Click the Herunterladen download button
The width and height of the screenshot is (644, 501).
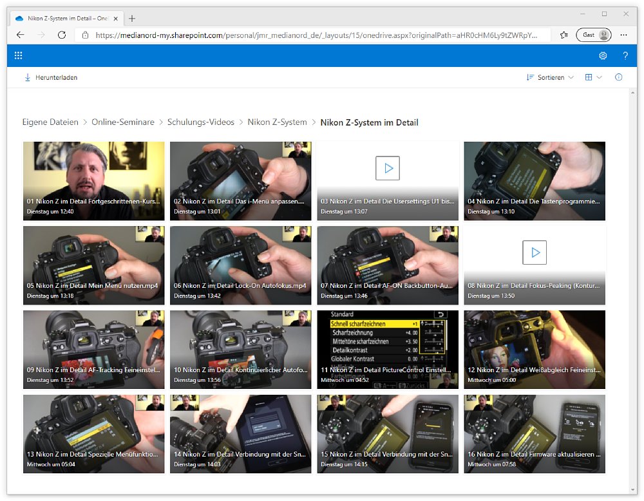point(51,77)
